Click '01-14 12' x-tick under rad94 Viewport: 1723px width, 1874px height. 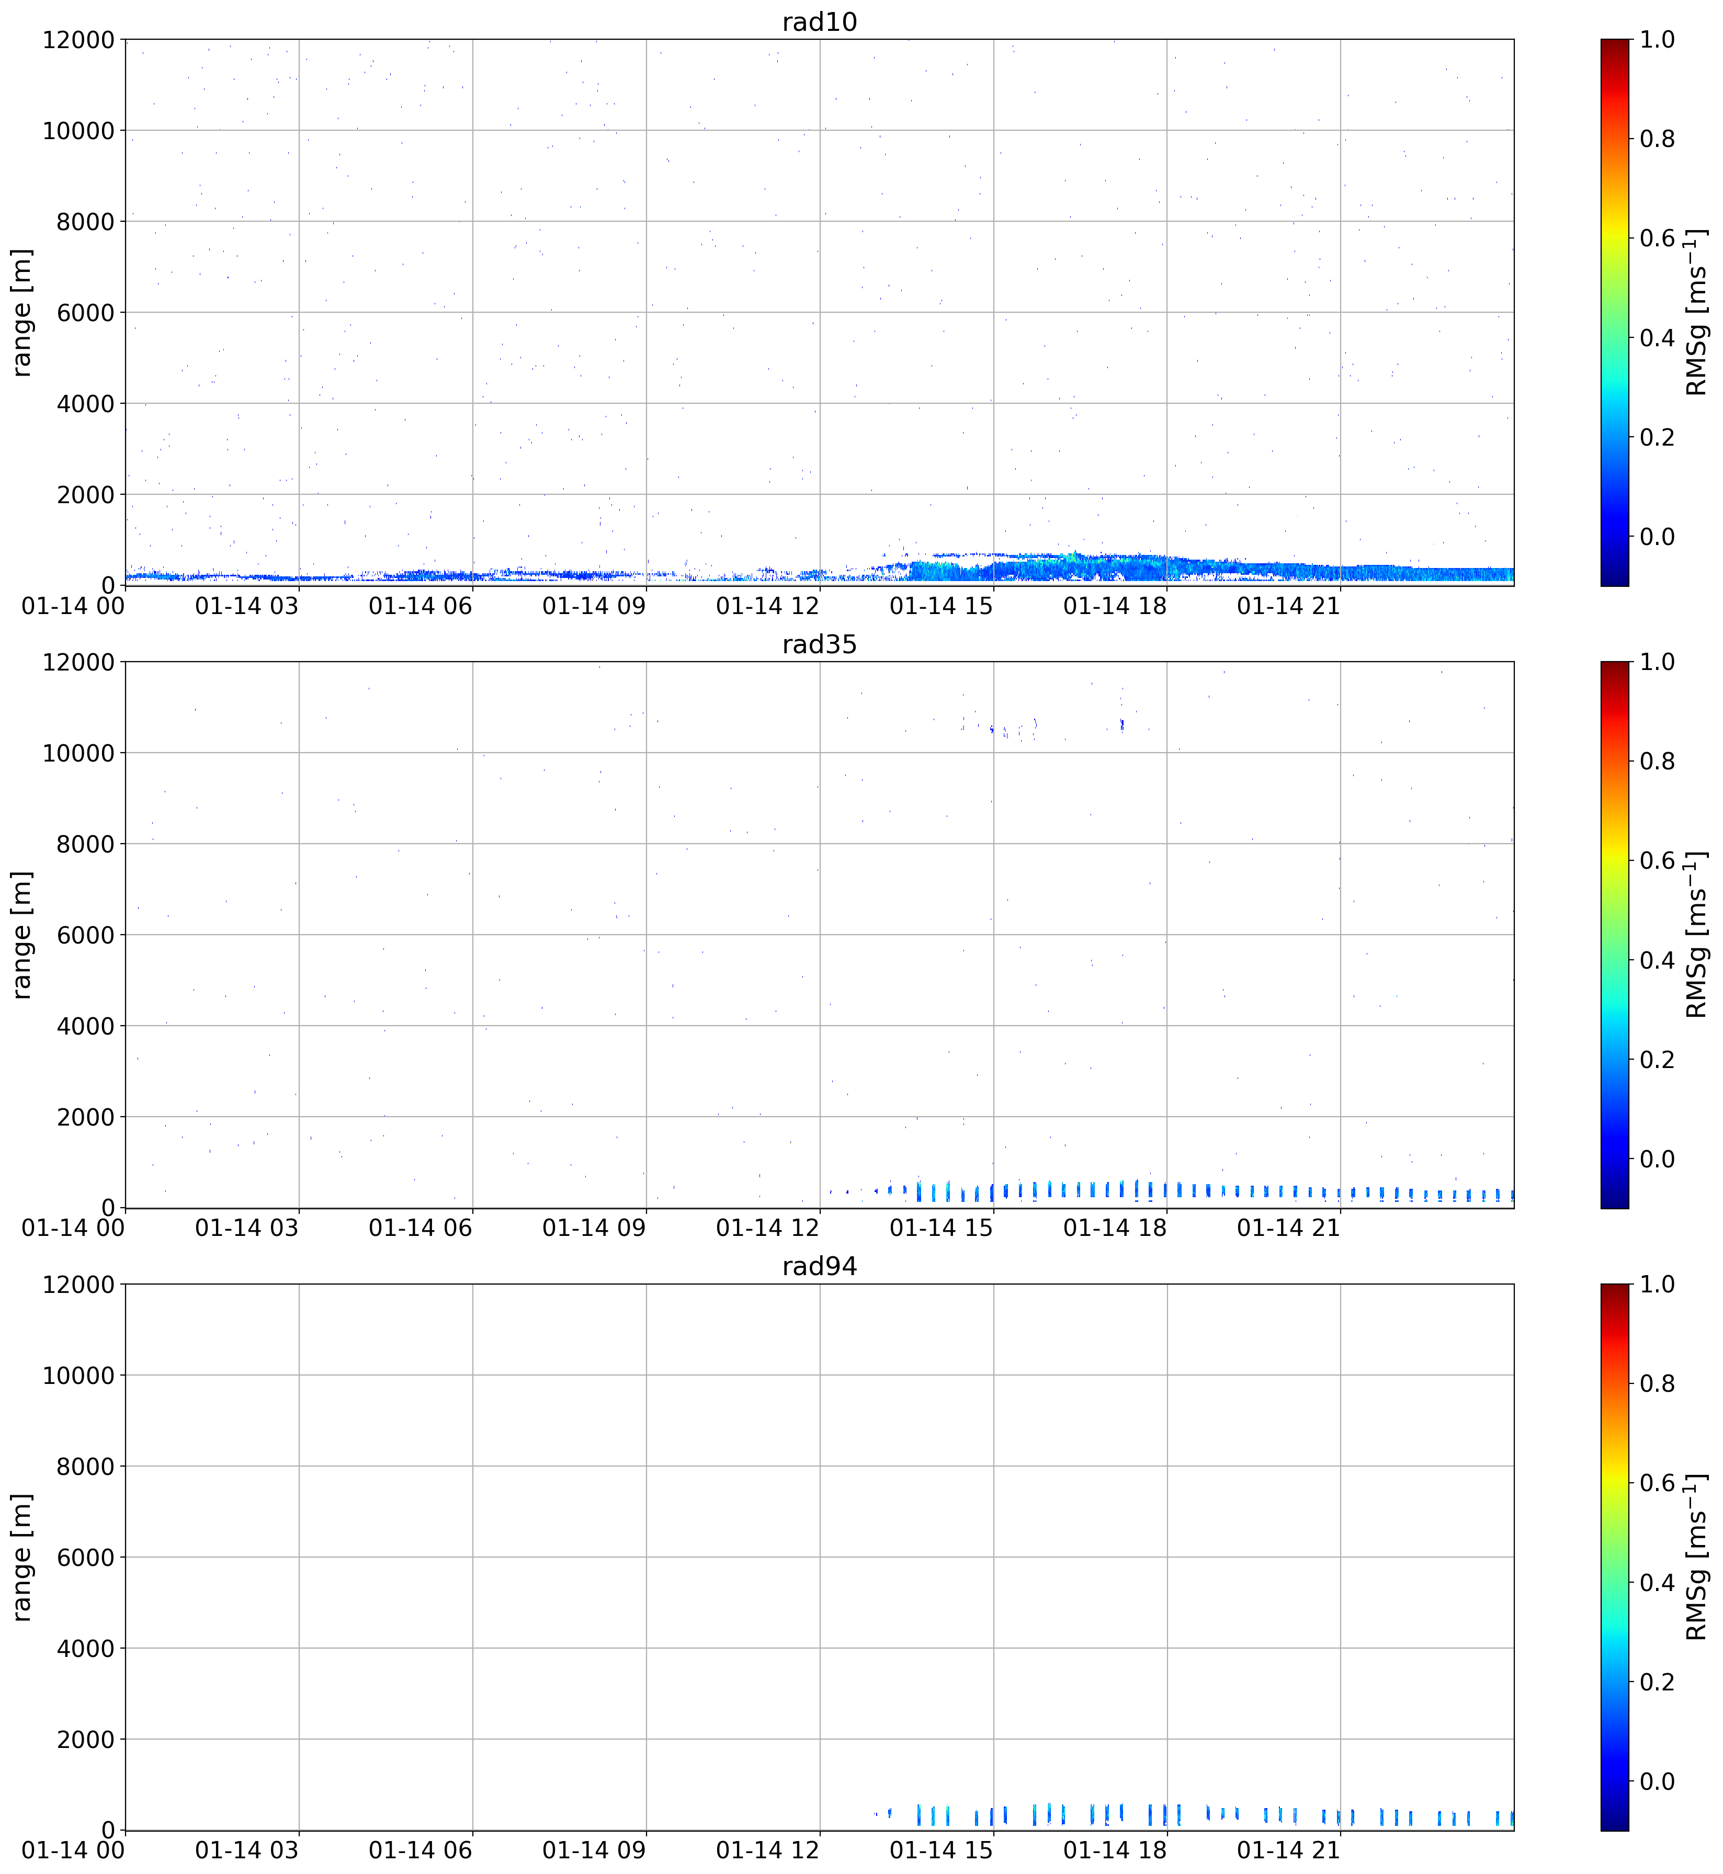[768, 1850]
